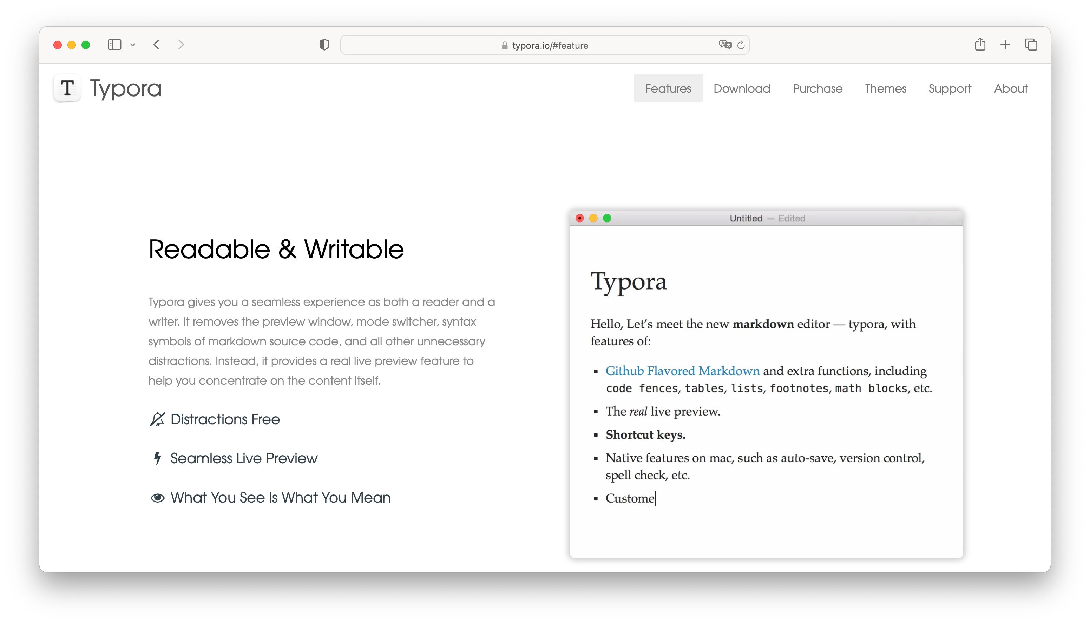Expand the sidebar options chevron dropdown
Image resolution: width=1090 pixels, height=624 pixels.
(x=133, y=45)
